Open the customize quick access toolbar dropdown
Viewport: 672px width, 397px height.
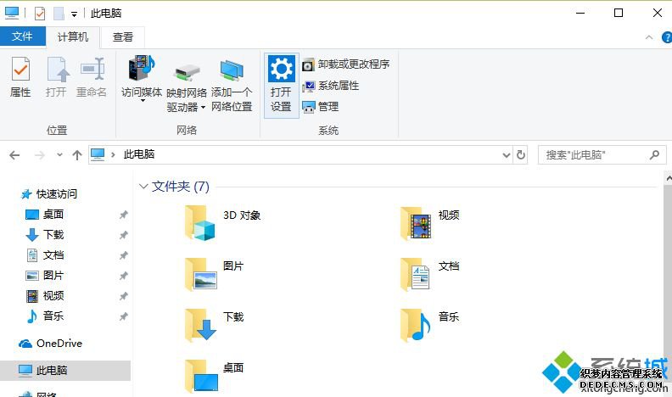click(x=74, y=14)
